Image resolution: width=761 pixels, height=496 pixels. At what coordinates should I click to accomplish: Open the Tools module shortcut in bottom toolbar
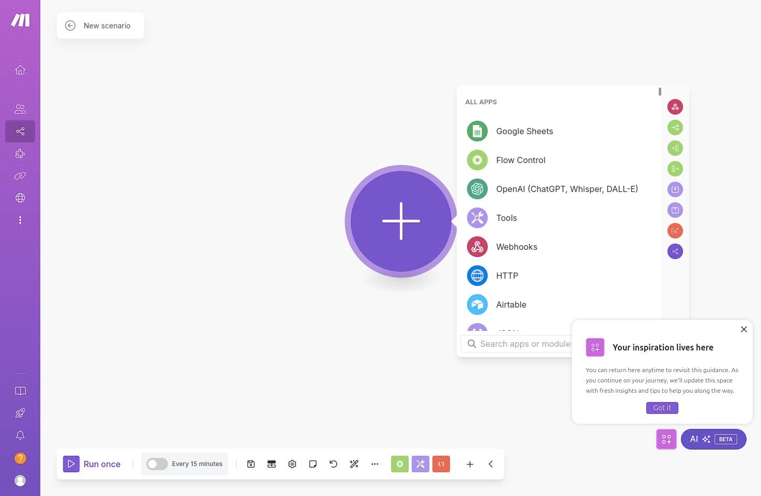(x=421, y=464)
